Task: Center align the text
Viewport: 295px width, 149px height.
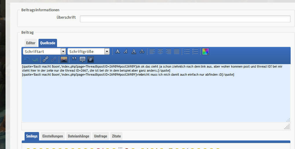Action: (160, 51)
